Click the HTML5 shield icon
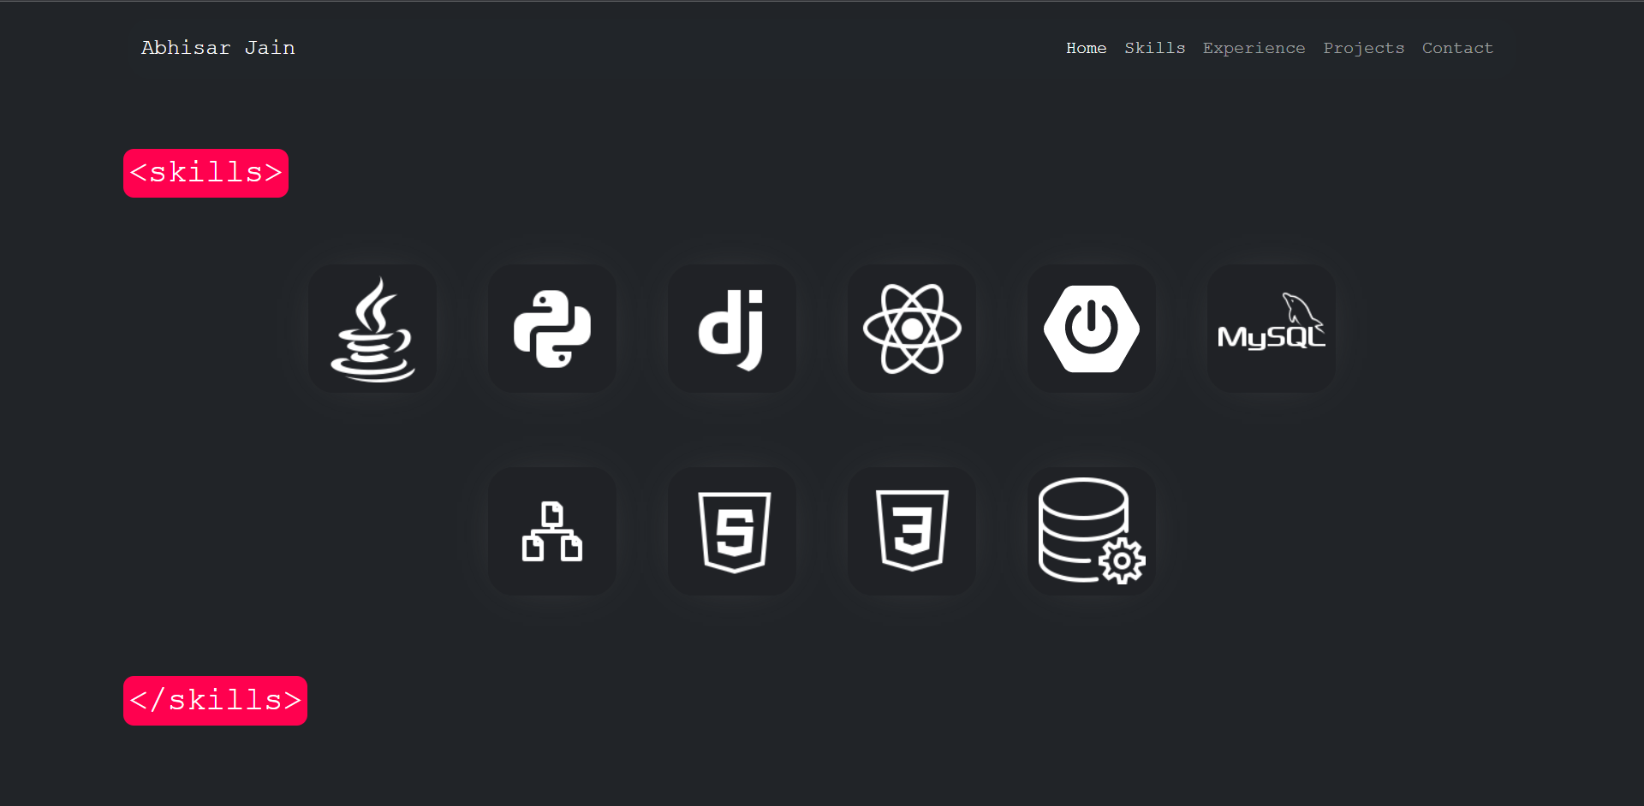This screenshot has height=806, width=1644. click(x=732, y=531)
